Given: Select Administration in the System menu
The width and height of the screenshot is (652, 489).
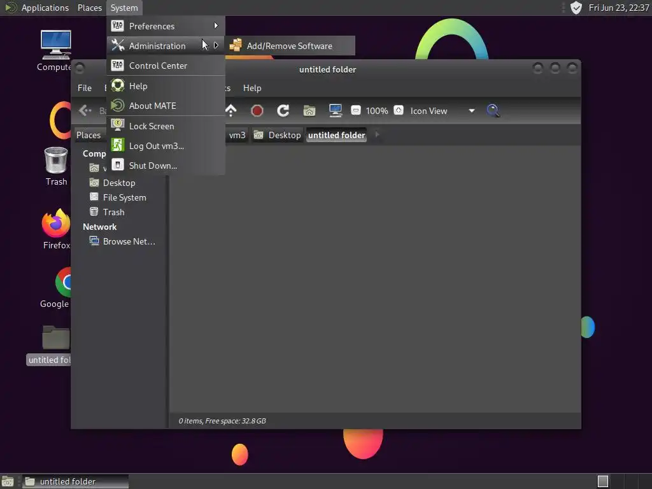Looking at the screenshot, I should 166,46.
